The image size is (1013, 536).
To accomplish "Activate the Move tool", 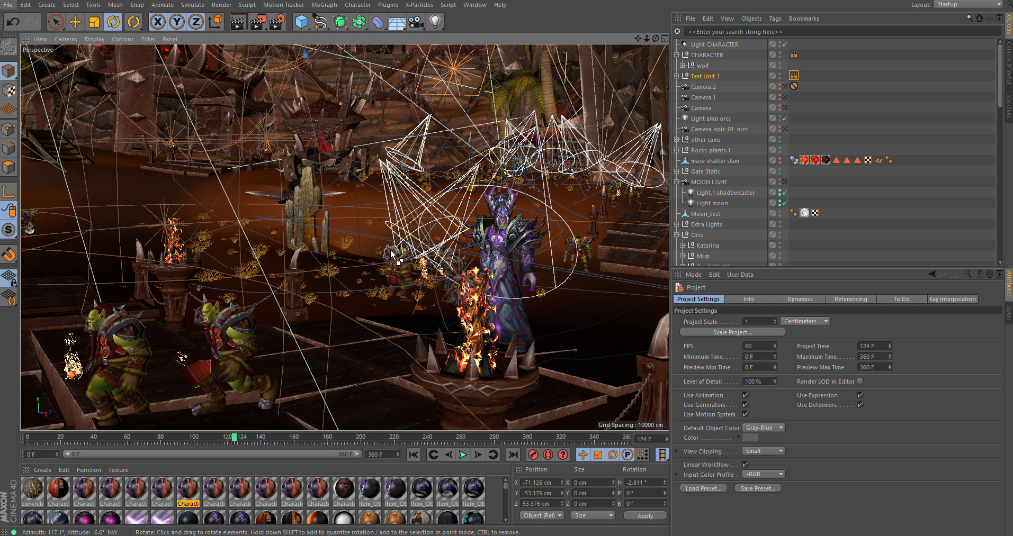I will [75, 22].
